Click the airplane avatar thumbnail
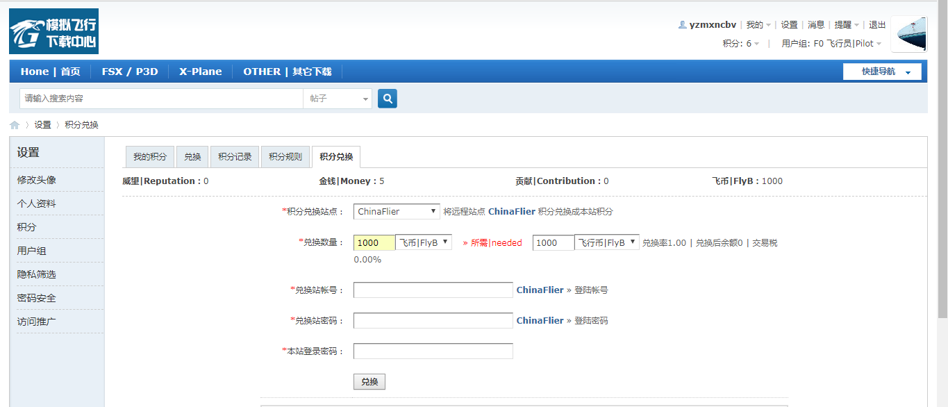 pyautogui.click(x=908, y=32)
